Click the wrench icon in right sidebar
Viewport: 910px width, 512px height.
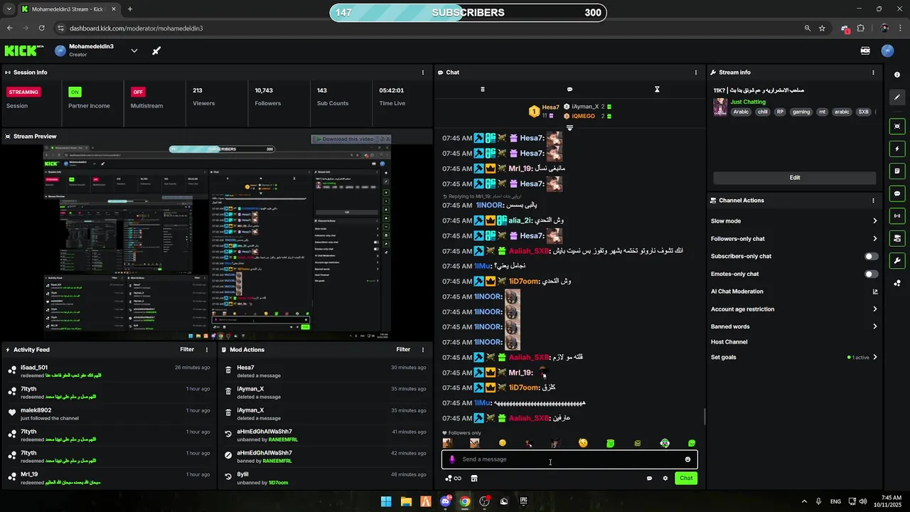tap(897, 260)
